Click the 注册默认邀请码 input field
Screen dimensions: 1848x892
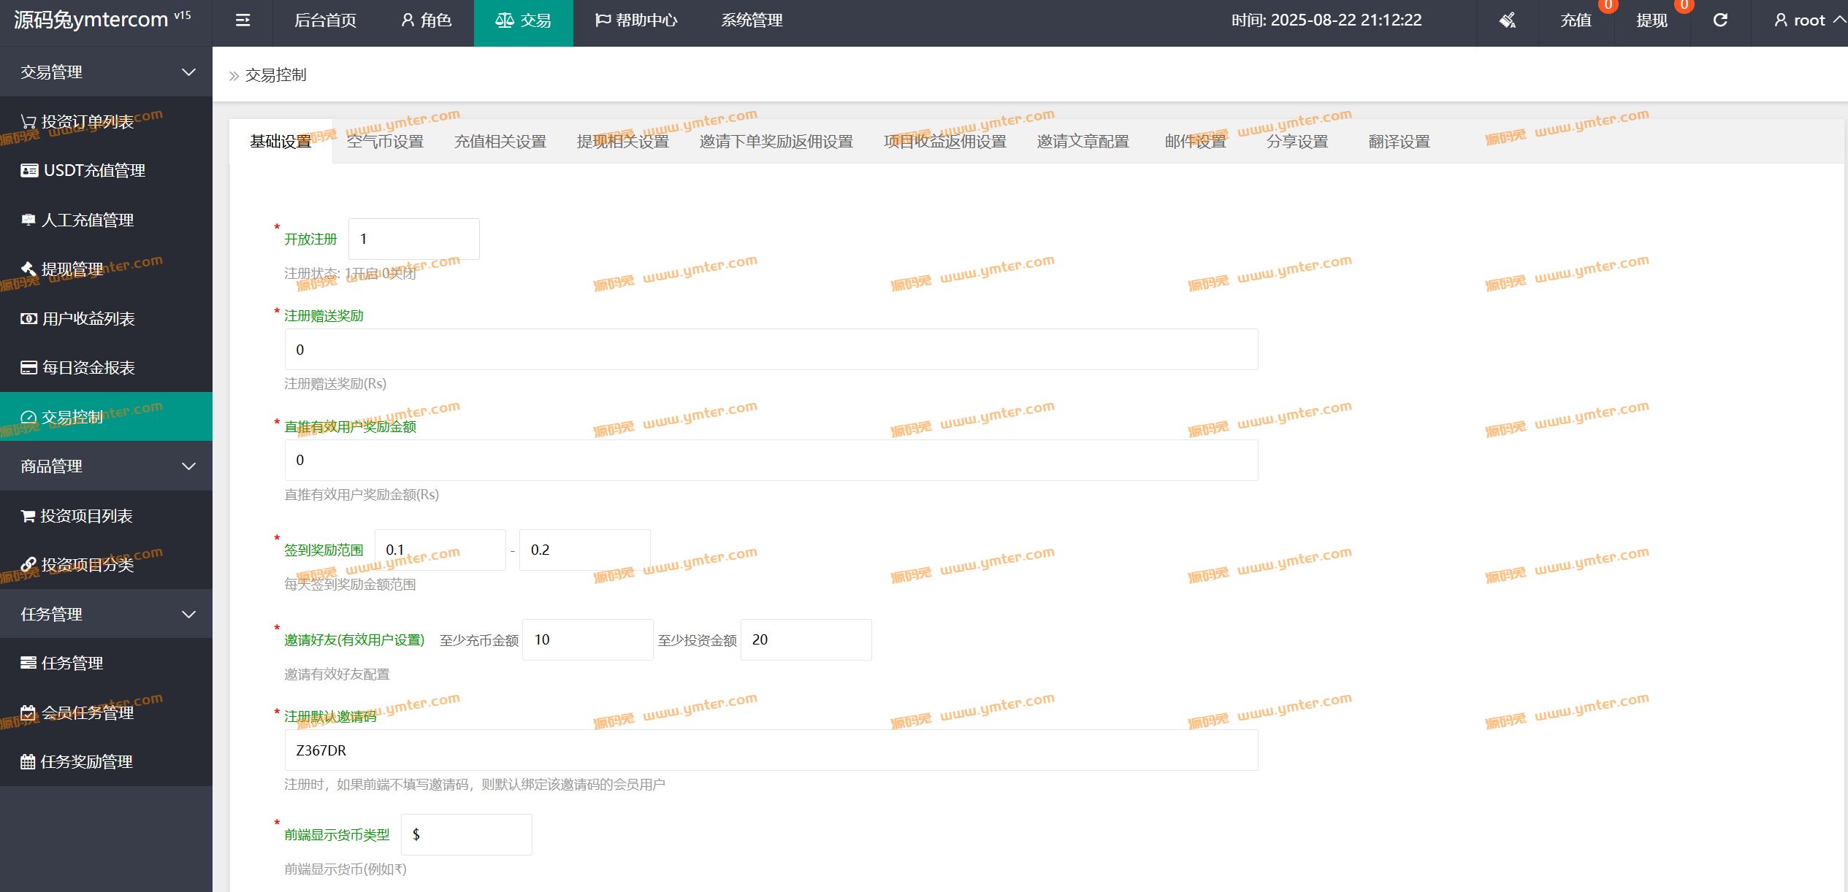771,750
